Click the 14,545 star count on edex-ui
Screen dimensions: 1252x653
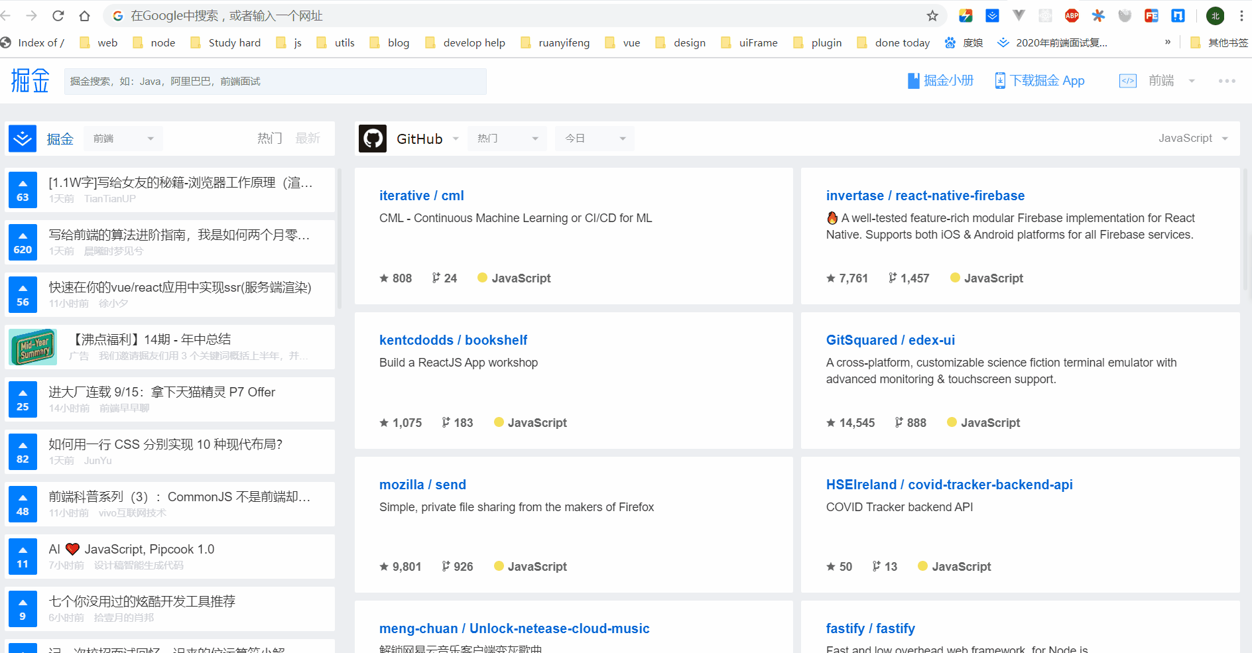pos(851,423)
